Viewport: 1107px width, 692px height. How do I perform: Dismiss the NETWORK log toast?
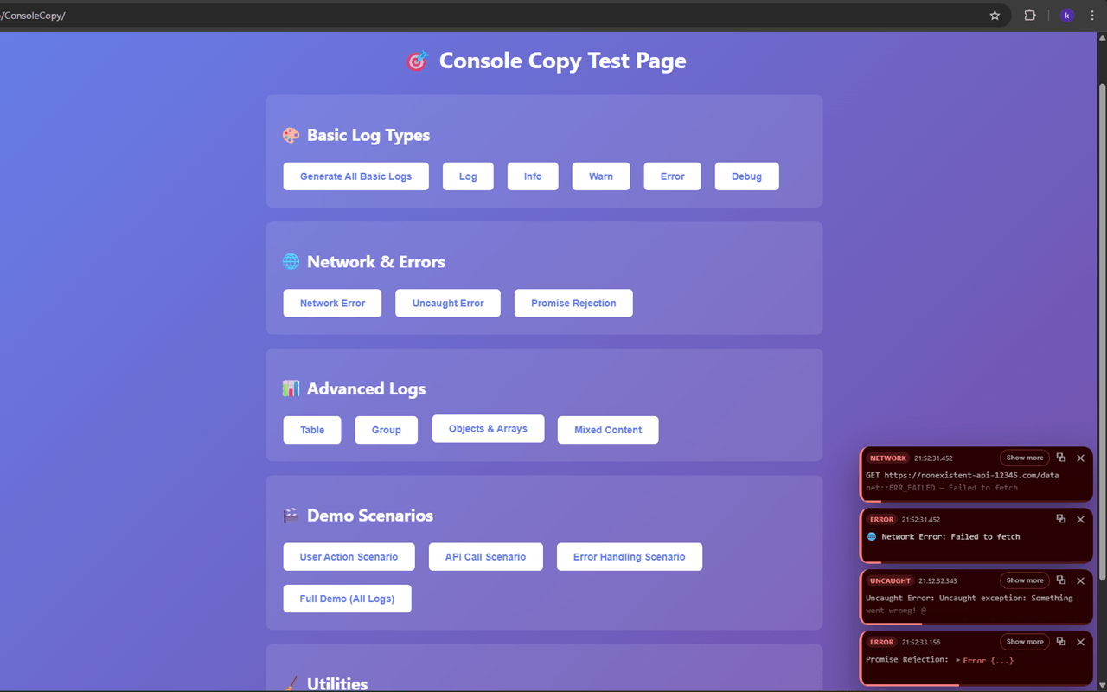click(1080, 458)
